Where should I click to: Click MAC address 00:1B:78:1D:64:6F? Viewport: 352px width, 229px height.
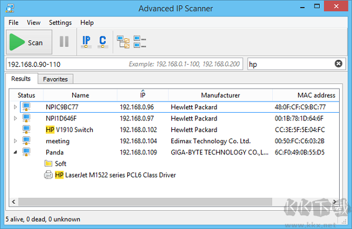pos(299,119)
